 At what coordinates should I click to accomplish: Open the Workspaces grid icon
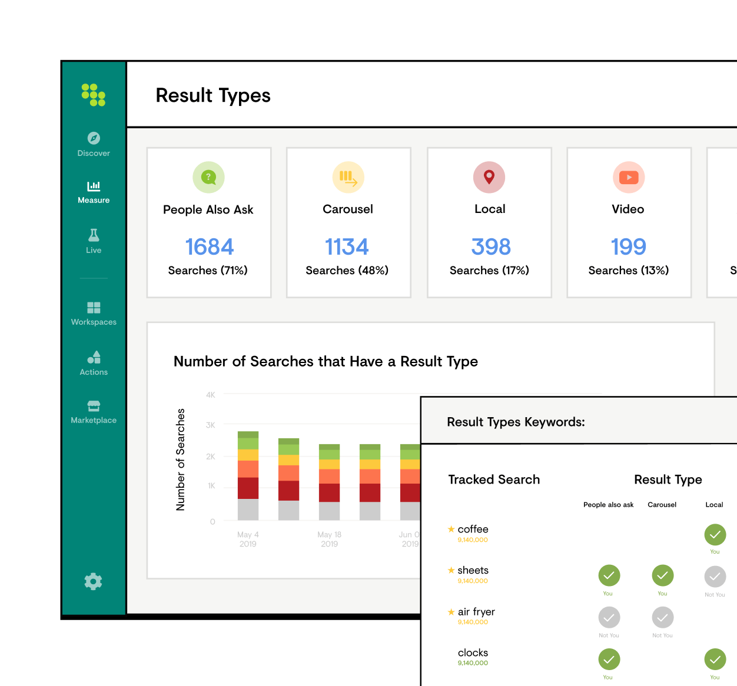pos(94,308)
